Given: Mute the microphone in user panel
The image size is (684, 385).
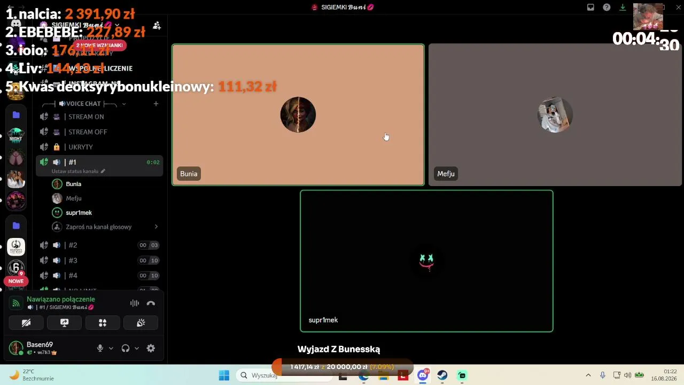Looking at the screenshot, I should (100, 348).
